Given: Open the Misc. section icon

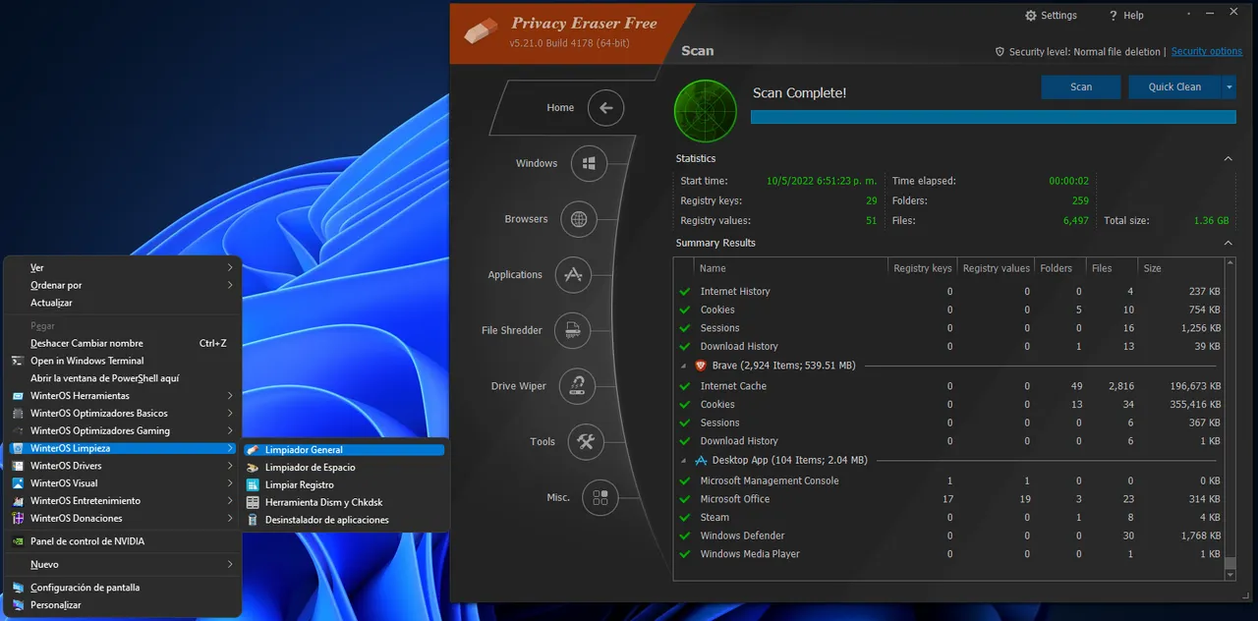Looking at the screenshot, I should click(600, 497).
